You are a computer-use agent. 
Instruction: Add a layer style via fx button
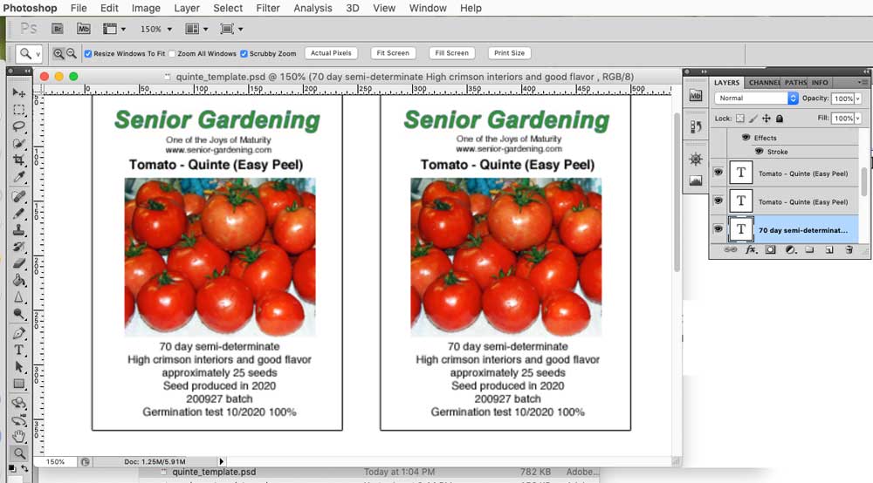[751, 250]
